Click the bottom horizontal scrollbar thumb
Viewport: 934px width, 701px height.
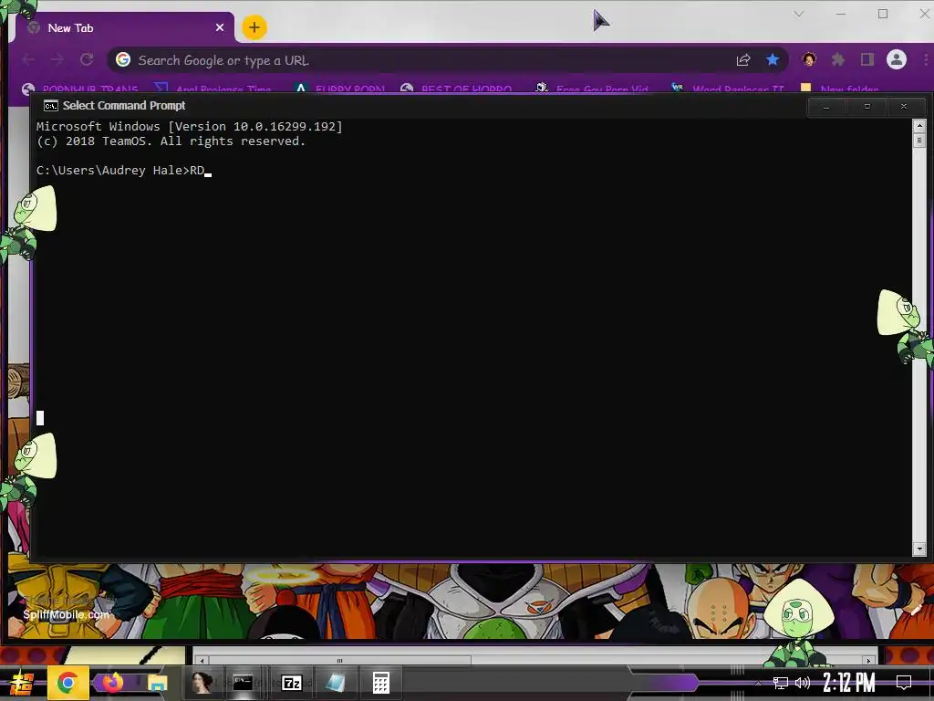pyautogui.click(x=339, y=661)
